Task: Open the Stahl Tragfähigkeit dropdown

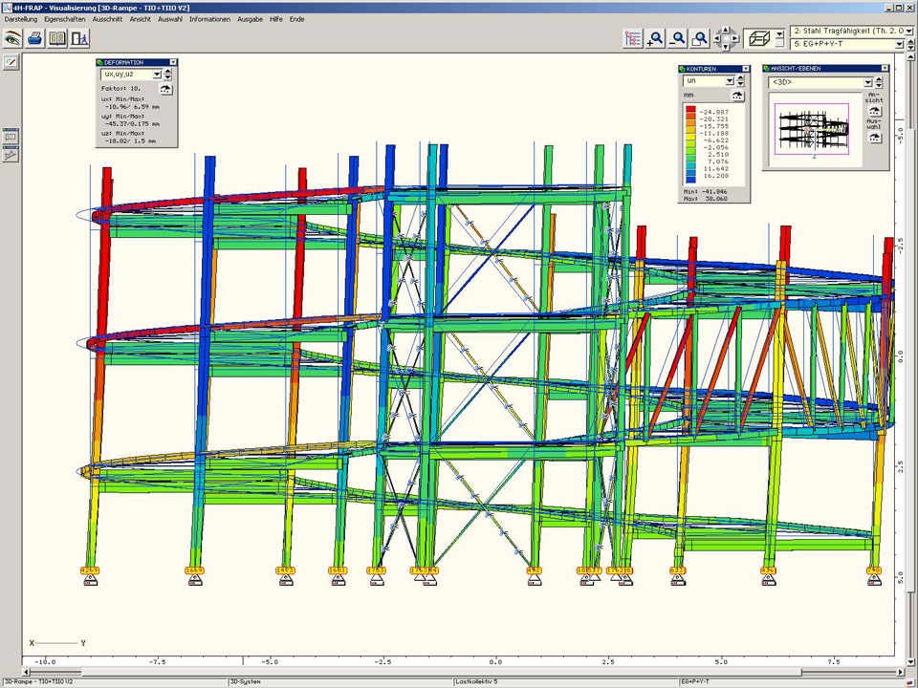Action: coord(908,32)
